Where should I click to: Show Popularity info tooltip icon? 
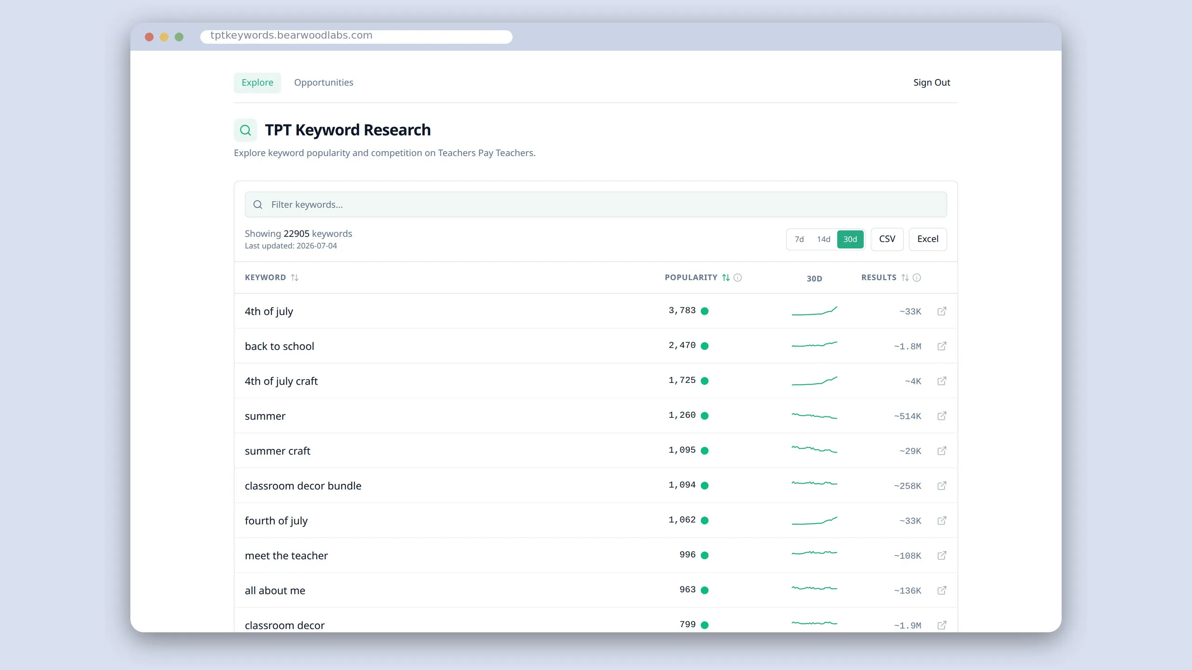tap(738, 278)
